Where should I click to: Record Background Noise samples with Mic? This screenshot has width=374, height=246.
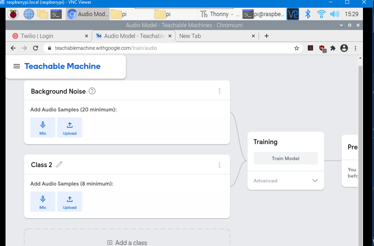(x=43, y=127)
